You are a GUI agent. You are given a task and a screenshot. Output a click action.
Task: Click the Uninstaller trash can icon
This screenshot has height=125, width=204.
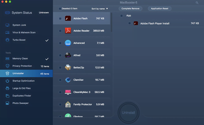coord(8,73)
